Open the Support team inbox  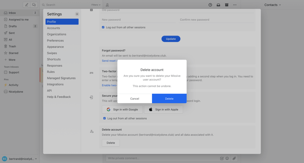pyautogui.click(x=20, y=72)
